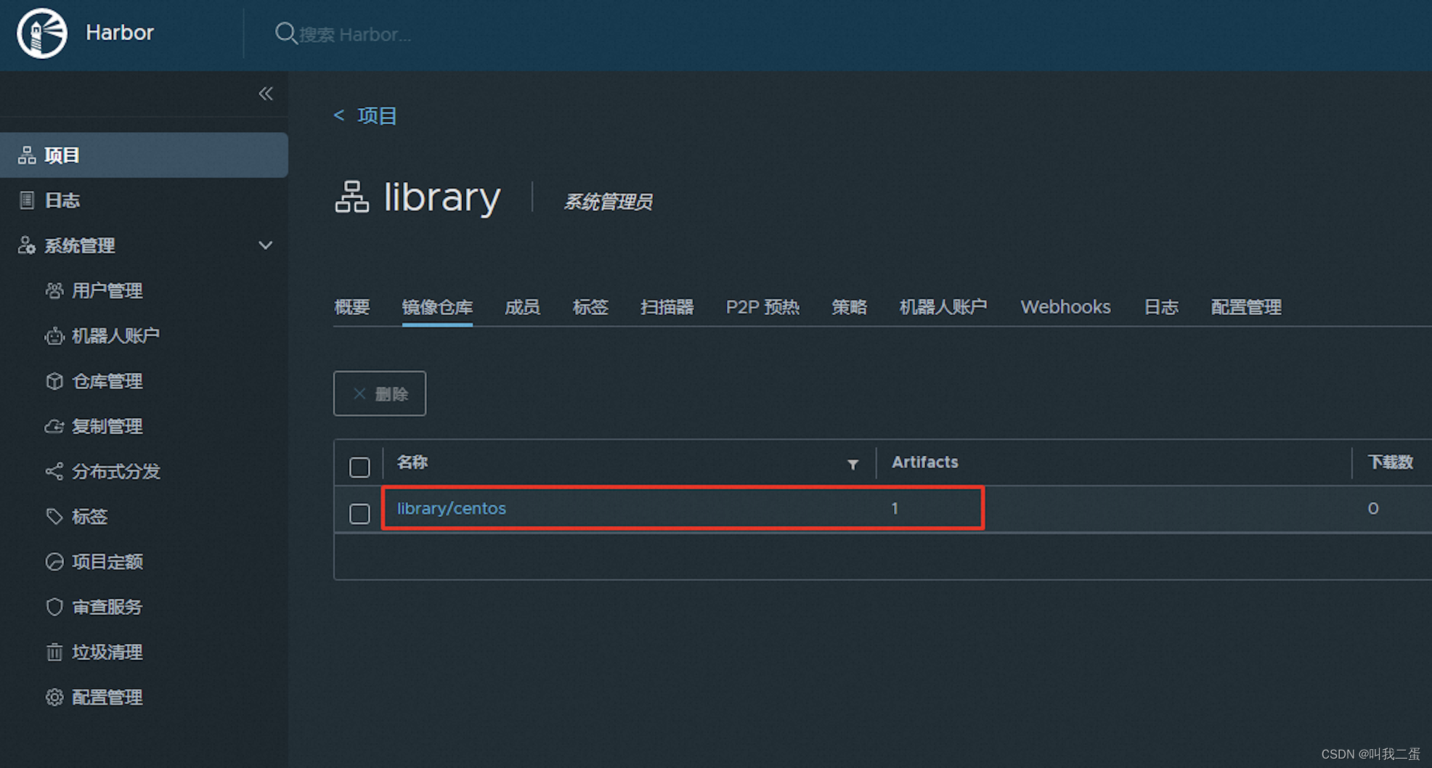Select the Webhooks tab
Screen dimensions: 1432x768
(1065, 307)
